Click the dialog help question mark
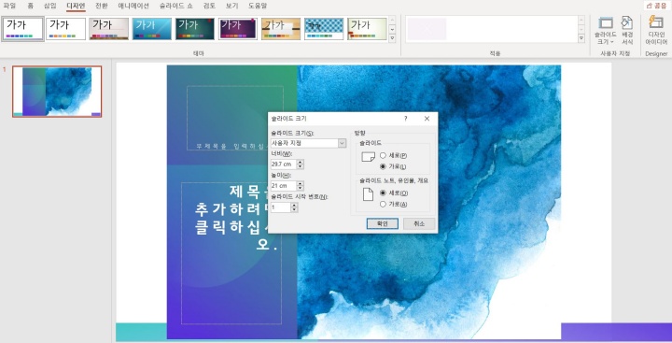Viewport: 672px width, 343px height. 405,119
